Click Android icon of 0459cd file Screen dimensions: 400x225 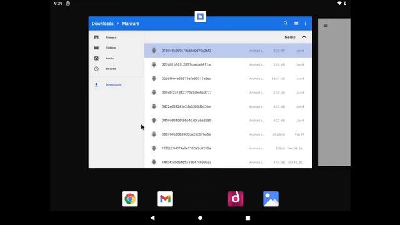pos(154,120)
